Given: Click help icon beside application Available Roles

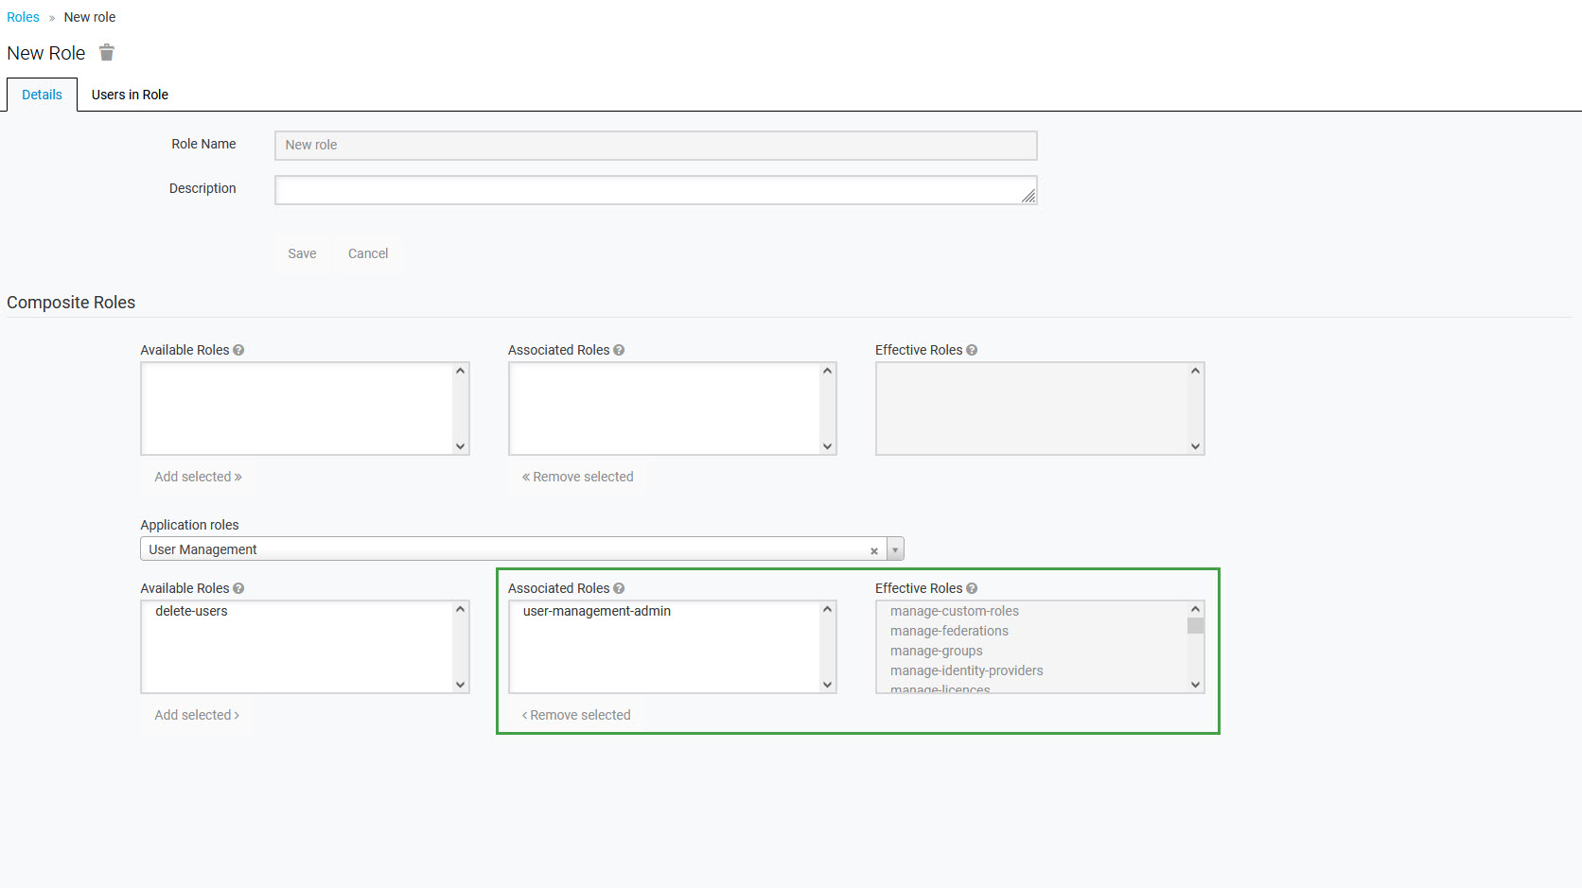Looking at the screenshot, I should (x=238, y=588).
